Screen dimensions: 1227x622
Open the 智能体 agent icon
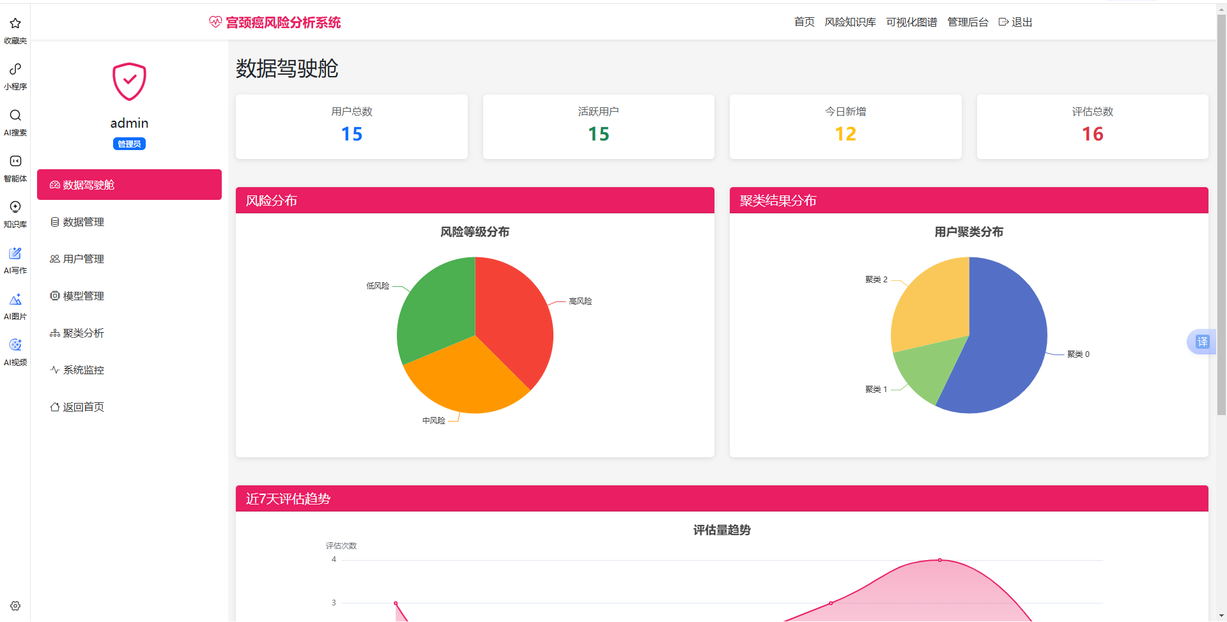15,161
